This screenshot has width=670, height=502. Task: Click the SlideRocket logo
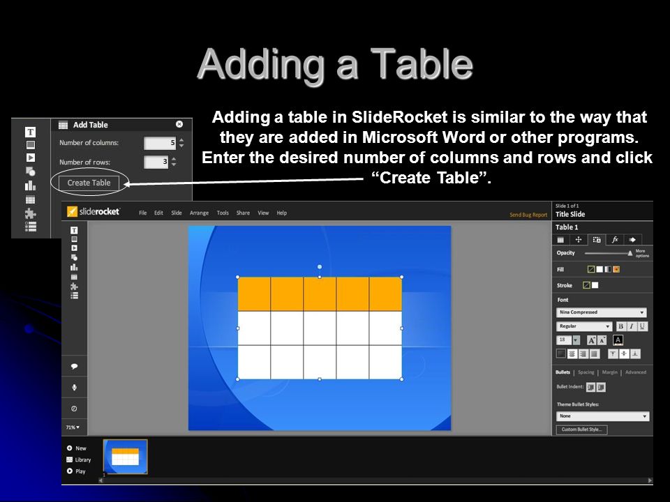tap(94, 211)
